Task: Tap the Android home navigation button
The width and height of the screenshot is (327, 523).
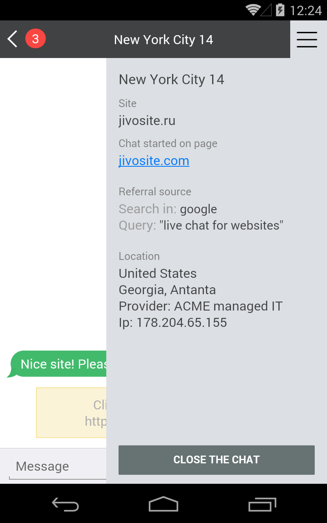Action: [x=163, y=504]
